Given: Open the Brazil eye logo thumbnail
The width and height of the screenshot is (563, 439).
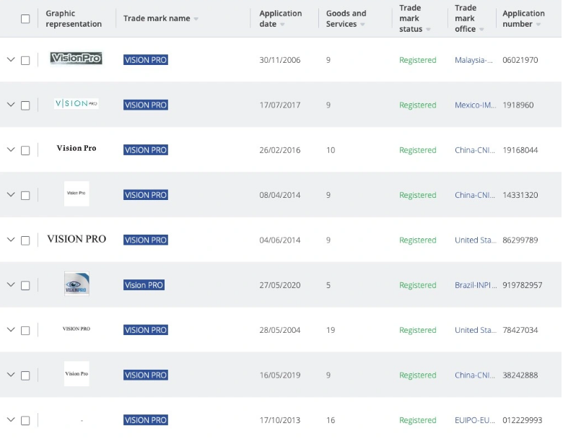Looking at the screenshot, I should [x=77, y=284].
